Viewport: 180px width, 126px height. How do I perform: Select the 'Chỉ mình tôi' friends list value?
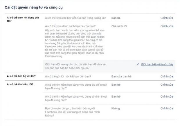(120, 26)
